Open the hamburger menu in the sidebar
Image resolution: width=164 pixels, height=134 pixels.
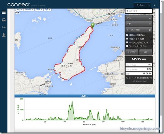point(4,12)
